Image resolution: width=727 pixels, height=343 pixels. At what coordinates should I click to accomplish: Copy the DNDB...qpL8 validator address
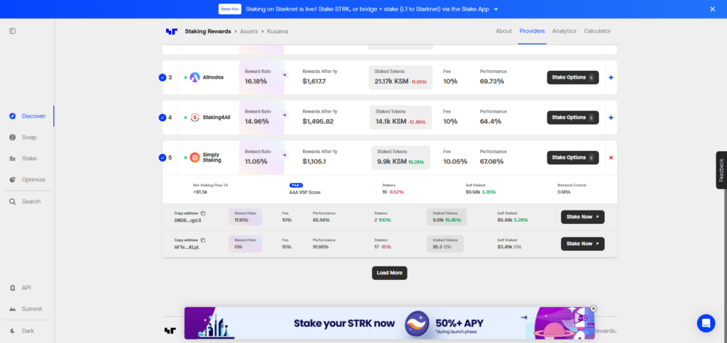tap(202, 213)
